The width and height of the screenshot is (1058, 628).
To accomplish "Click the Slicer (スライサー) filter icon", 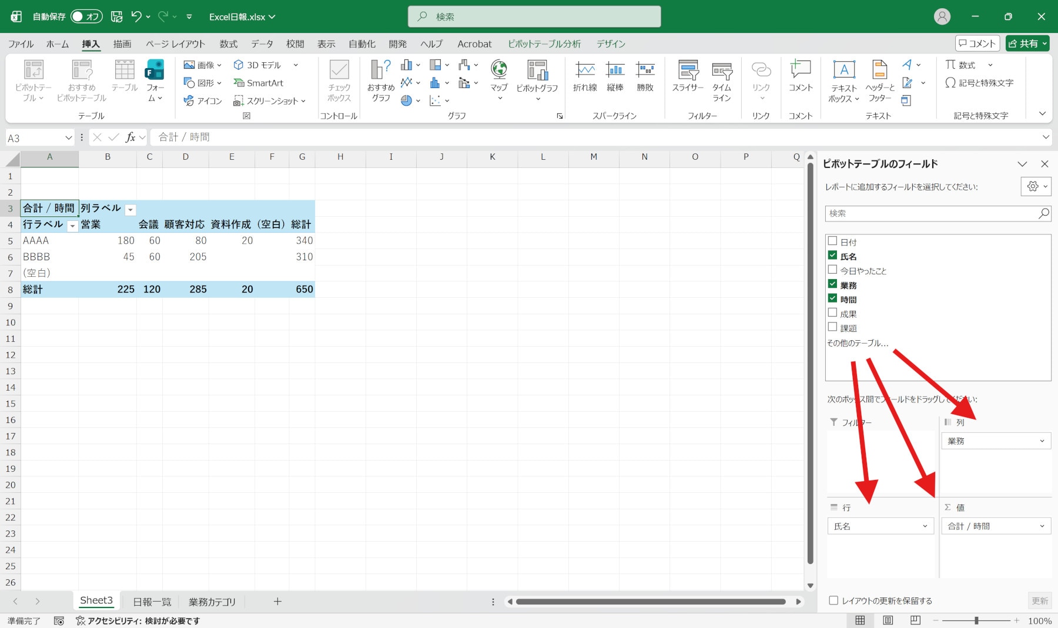I will click(688, 76).
